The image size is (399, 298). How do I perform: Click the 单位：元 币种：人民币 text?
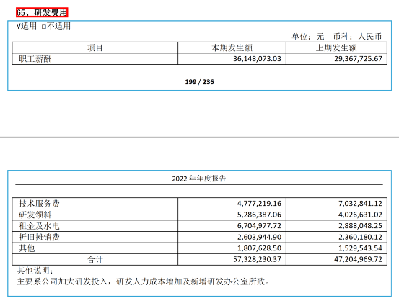(x=337, y=37)
